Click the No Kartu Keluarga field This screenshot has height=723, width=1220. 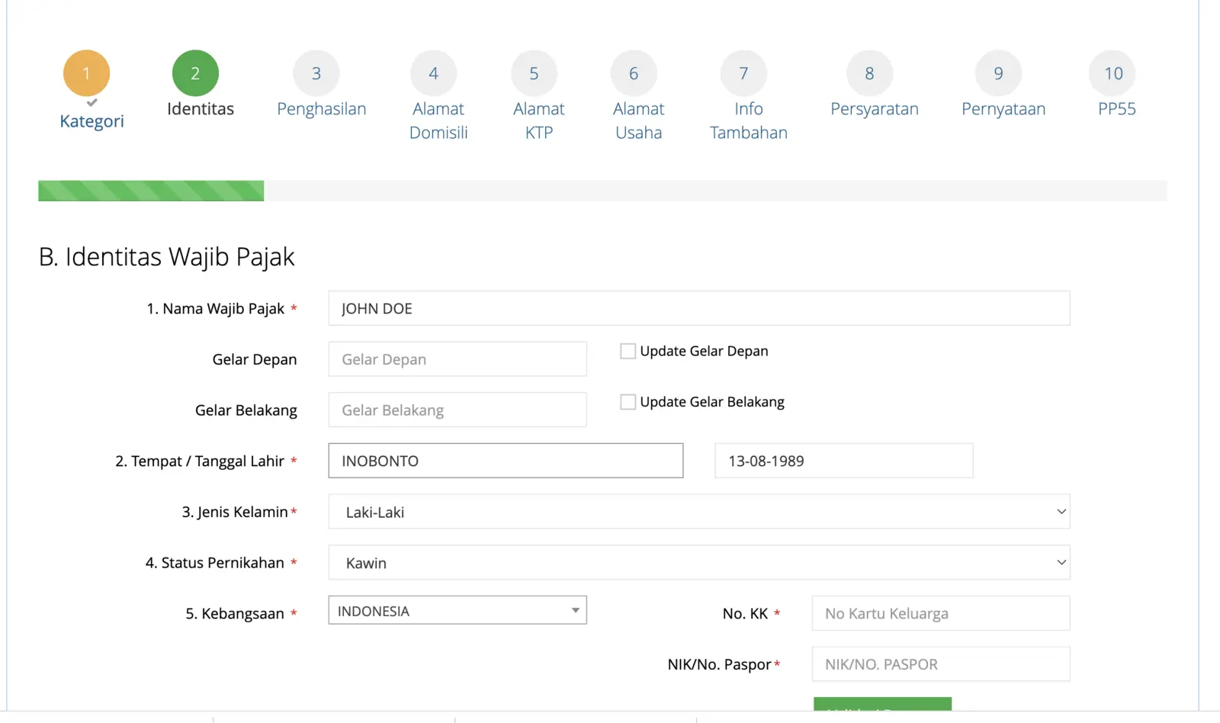tap(941, 613)
